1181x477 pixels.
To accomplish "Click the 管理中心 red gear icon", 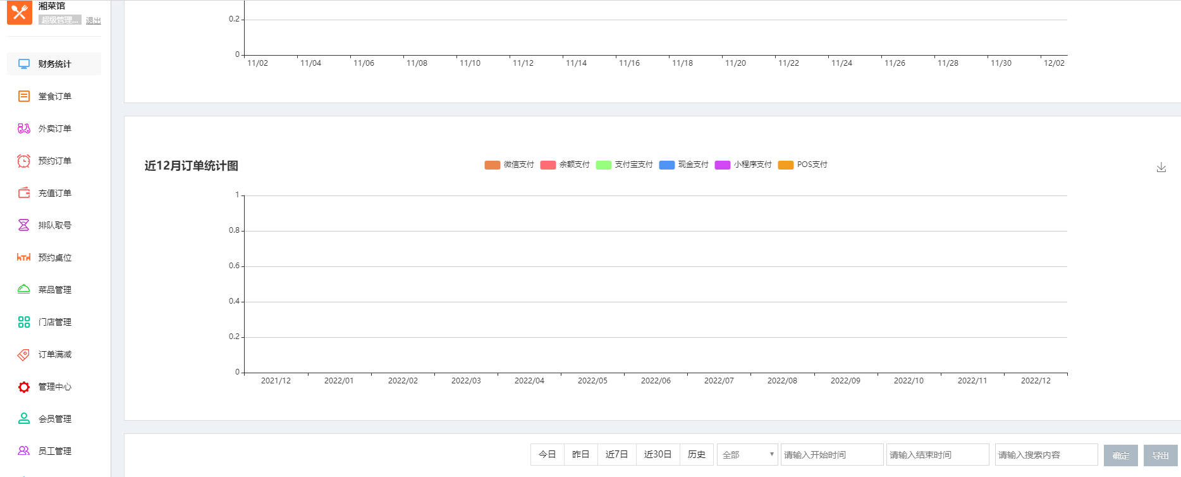I will click(x=24, y=387).
